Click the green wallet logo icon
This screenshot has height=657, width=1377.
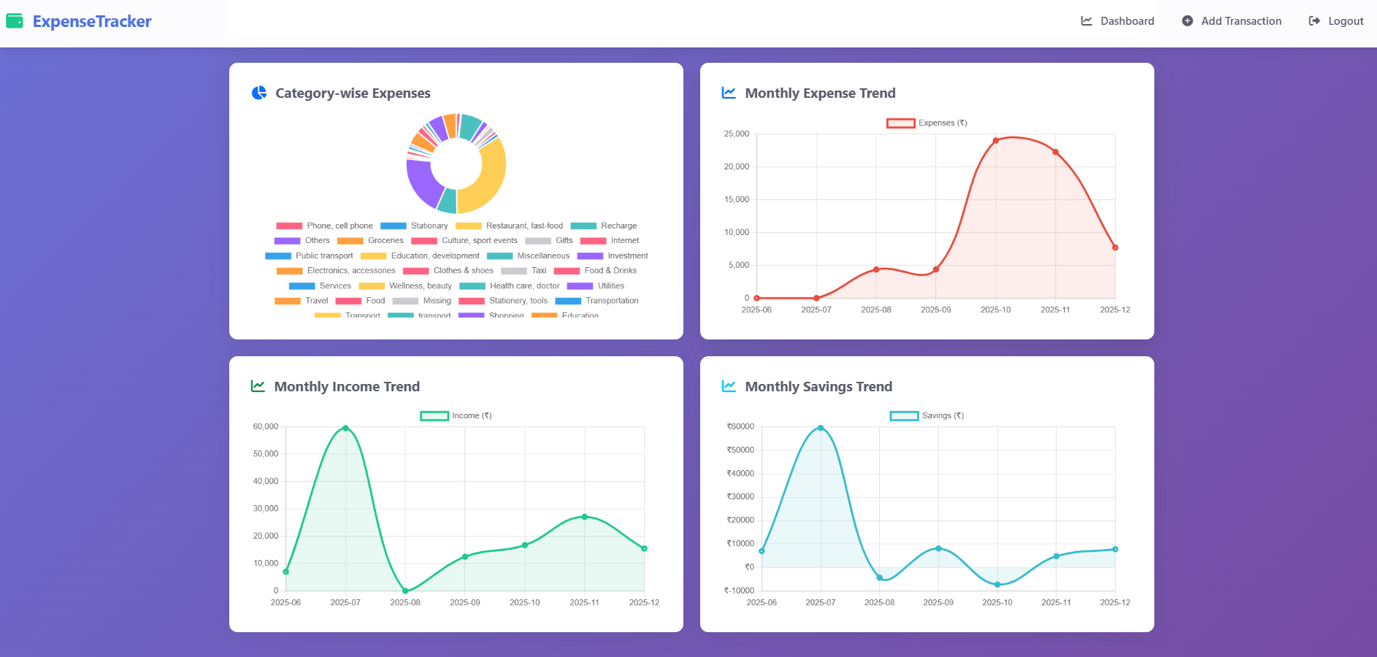[15, 21]
